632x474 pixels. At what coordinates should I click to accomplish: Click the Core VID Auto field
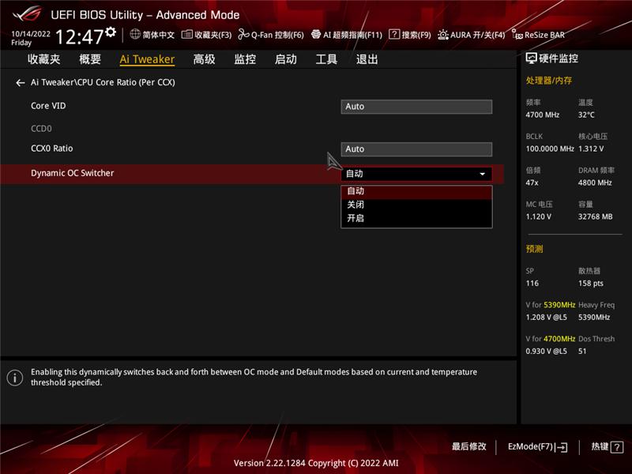click(x=416, y=107)
